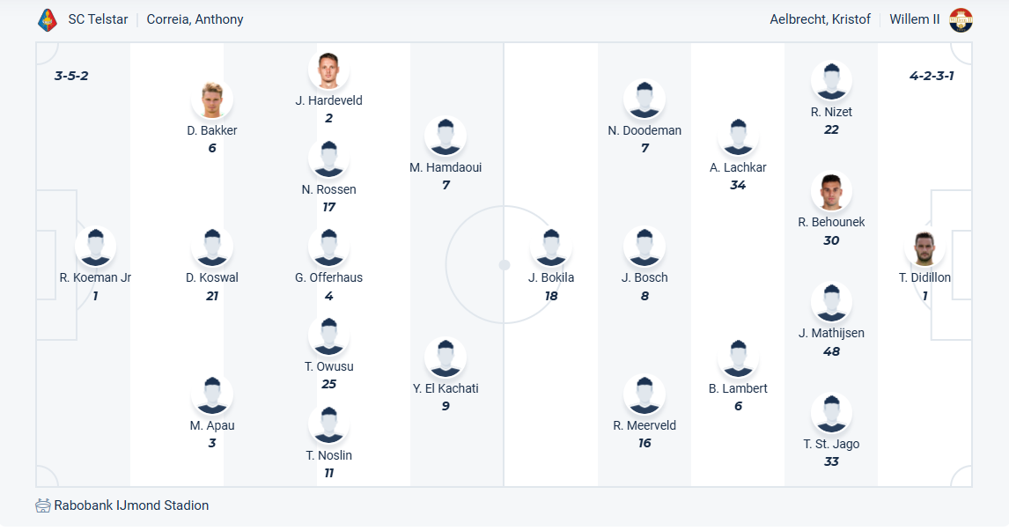Image resolution: width=1009 pixels, height=531 pixels.
Task: Click the B. Lambert player avatar
Action: click(x=738, y=358)
